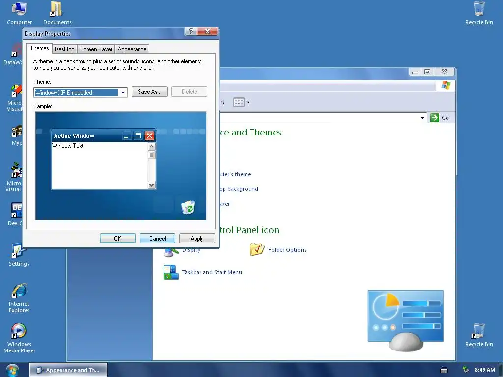Click Appearance and Themes taskbar button
The height and width of the screenshot is (377, 503).
tap(68, 370)
